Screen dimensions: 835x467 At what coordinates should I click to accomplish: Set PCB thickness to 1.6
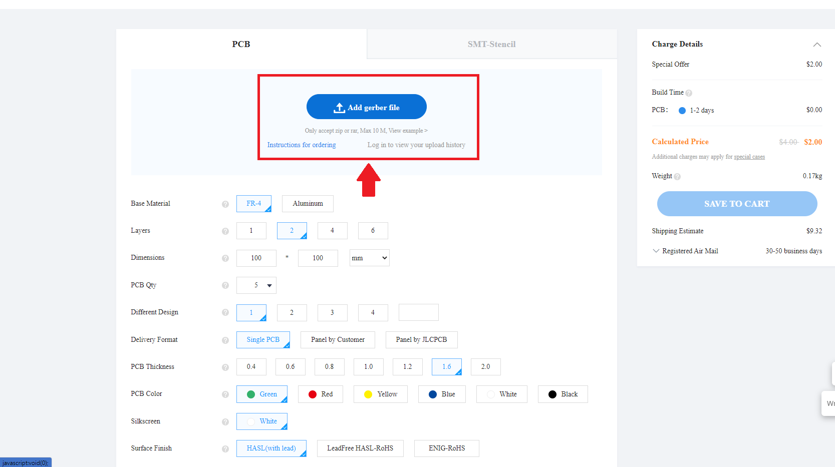[x=447, y=367]
